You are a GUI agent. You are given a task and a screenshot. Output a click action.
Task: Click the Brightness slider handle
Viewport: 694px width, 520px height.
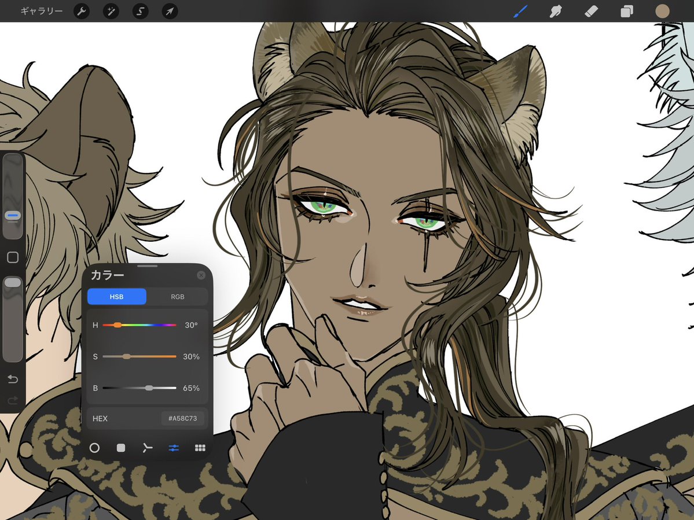pyautogui.click(x=149, y=388)
